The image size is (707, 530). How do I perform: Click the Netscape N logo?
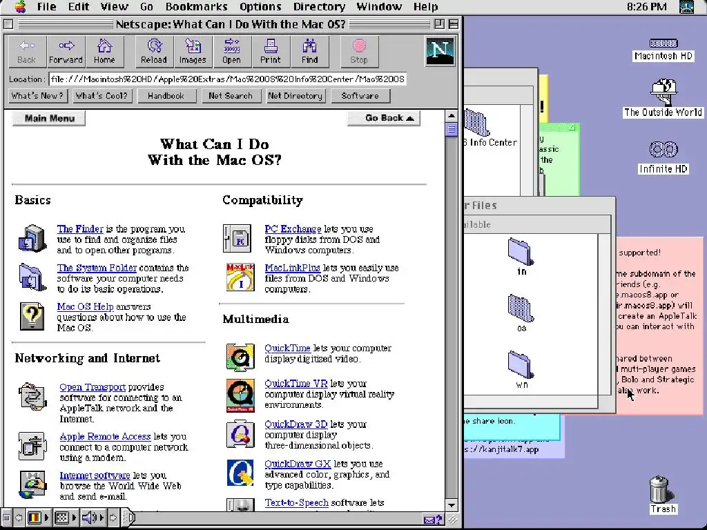440,51
